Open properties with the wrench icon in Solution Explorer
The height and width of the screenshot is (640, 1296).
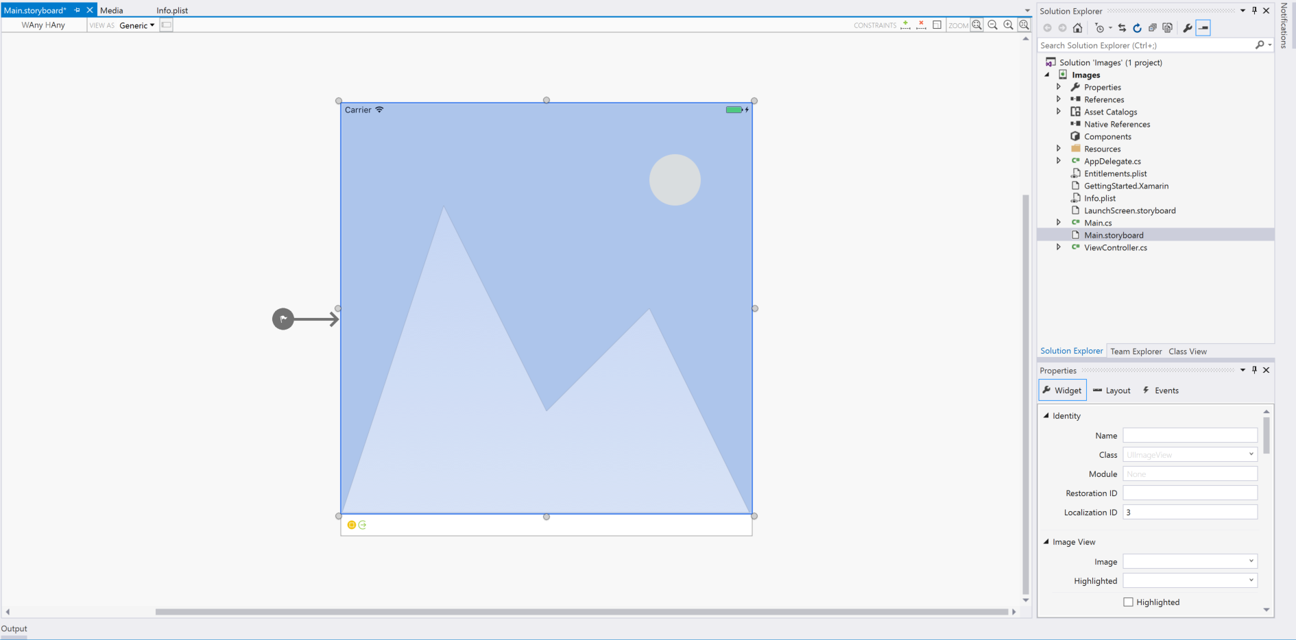tap(1187, 27)
